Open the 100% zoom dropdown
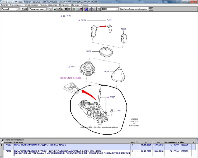Viewport: 198px width, 158px height. (110, 9)
